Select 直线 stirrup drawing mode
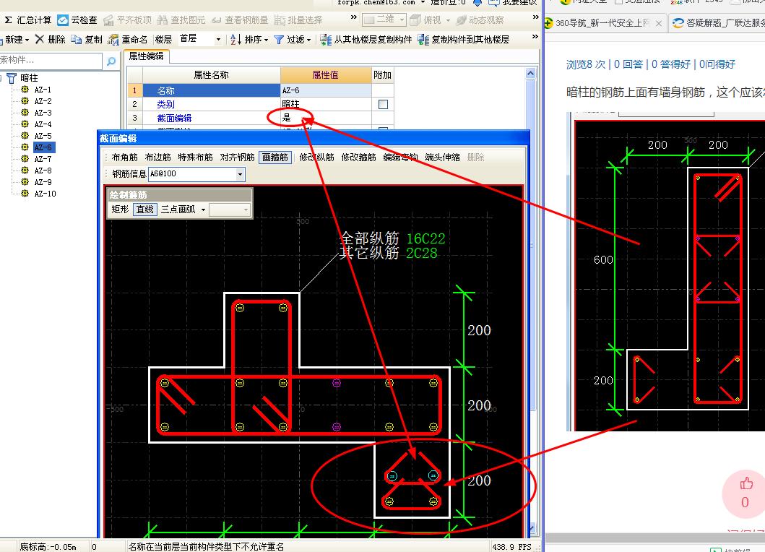Screen dimensions: 765x552 (x=145, y=210)
